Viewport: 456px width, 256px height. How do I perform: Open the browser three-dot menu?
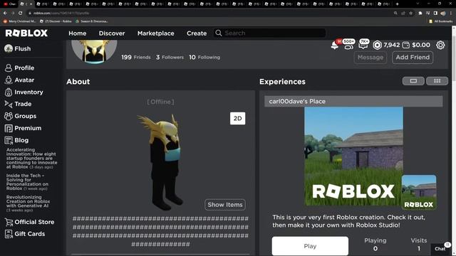point(451,13)
